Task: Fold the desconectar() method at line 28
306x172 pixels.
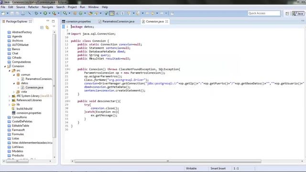Action: click(69, 101)
